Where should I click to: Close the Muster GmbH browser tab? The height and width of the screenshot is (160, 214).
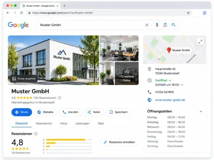pyautogui.click(x=58, y=6)
